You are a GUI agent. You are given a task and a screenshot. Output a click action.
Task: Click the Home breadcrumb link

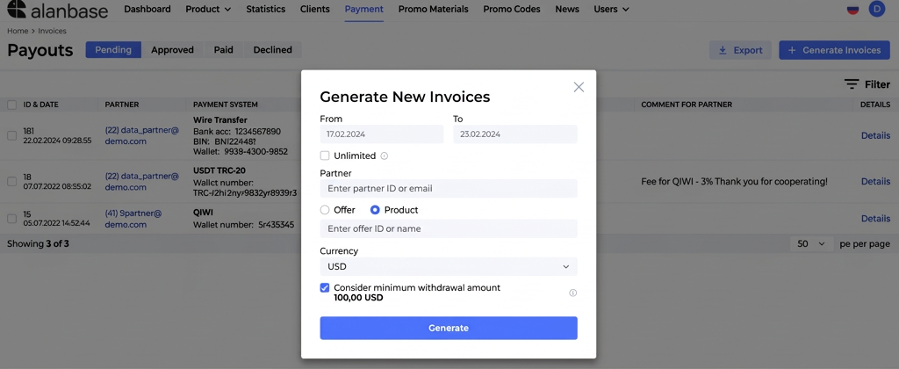tap(18, 31)
